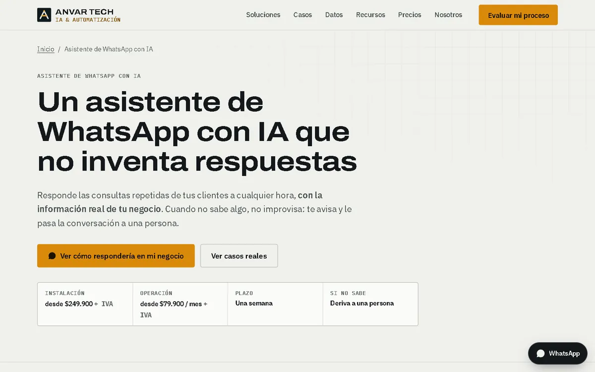Select the Una semana value
595x372 pixels.
click(x=254, y=303)
